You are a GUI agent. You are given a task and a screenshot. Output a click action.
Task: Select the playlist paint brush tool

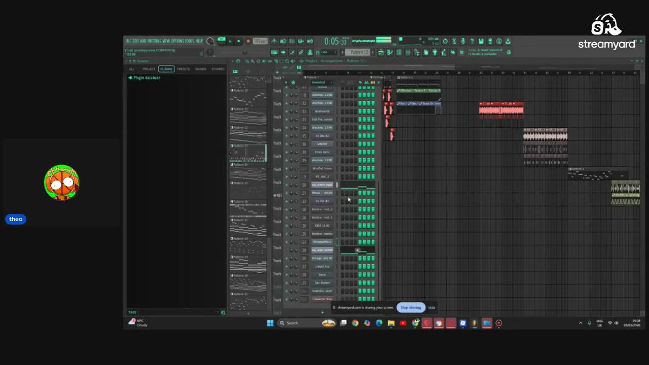pos(253,61)
